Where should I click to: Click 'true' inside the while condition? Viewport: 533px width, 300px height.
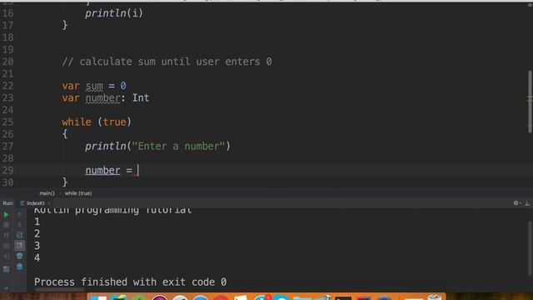pos(115,122)
